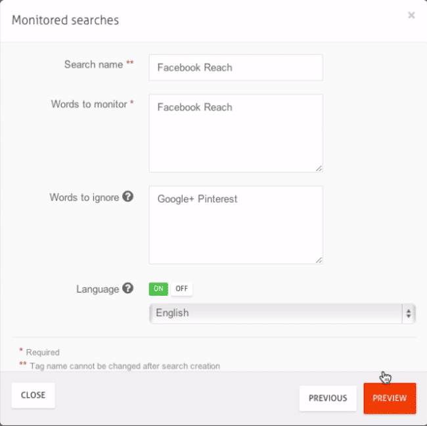Focus the Search name field
The image size is (427, 426).
tap(236, 68)
